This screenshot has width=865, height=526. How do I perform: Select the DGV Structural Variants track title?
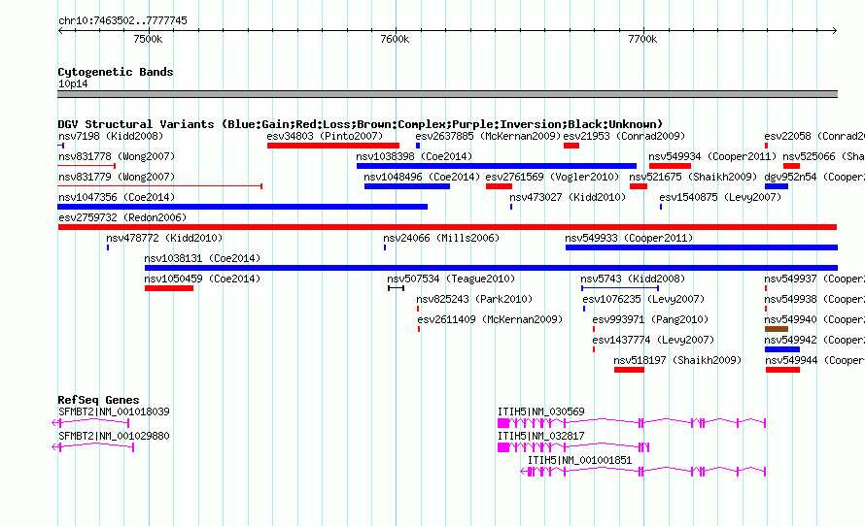coord(360,124)
